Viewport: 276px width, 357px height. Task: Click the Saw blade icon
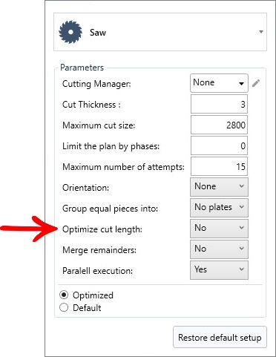click(x=70, y=32)
